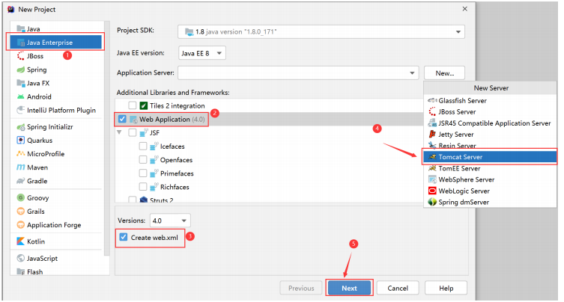Open the Project SDK dropdown
This screenshot has width=564, height=302.
pyautogui.click(x=321, y=31)
